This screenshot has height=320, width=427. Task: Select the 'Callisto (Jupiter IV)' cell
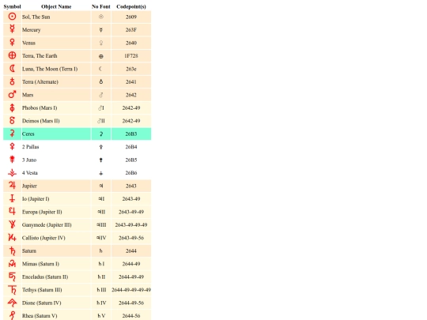click(x=56, y=238)
